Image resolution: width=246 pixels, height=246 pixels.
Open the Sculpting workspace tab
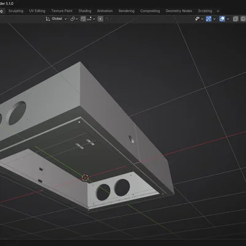pos(16,11)
